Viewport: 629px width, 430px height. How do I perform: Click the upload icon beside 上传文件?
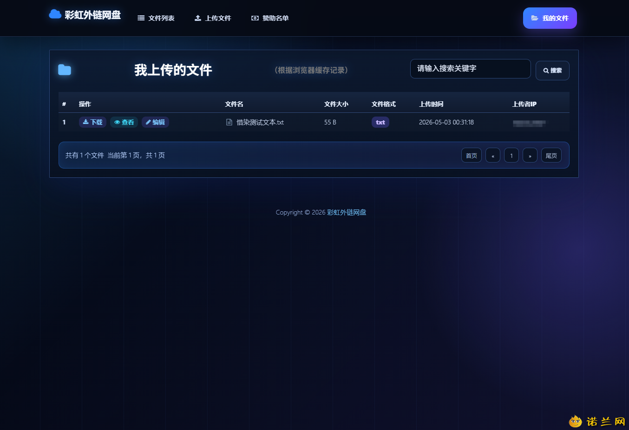[198, 18]
